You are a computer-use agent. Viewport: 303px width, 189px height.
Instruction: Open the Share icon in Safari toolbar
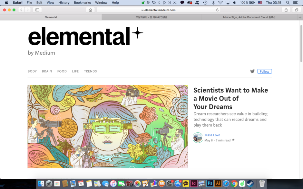click(286, 10)
